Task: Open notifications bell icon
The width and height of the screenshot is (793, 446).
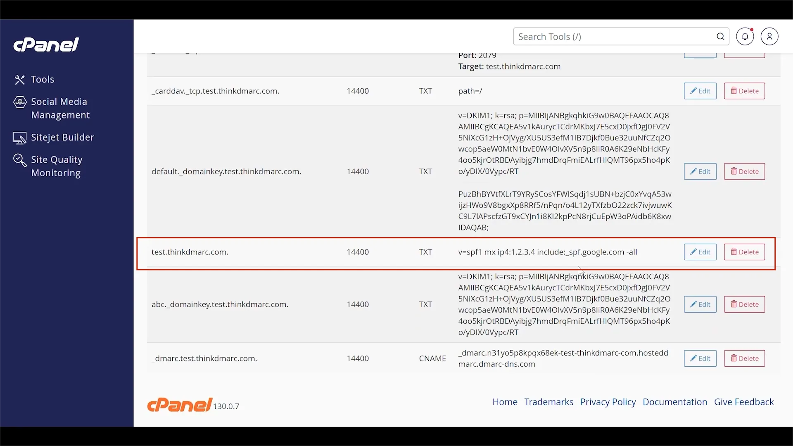Action: [745, 37]
